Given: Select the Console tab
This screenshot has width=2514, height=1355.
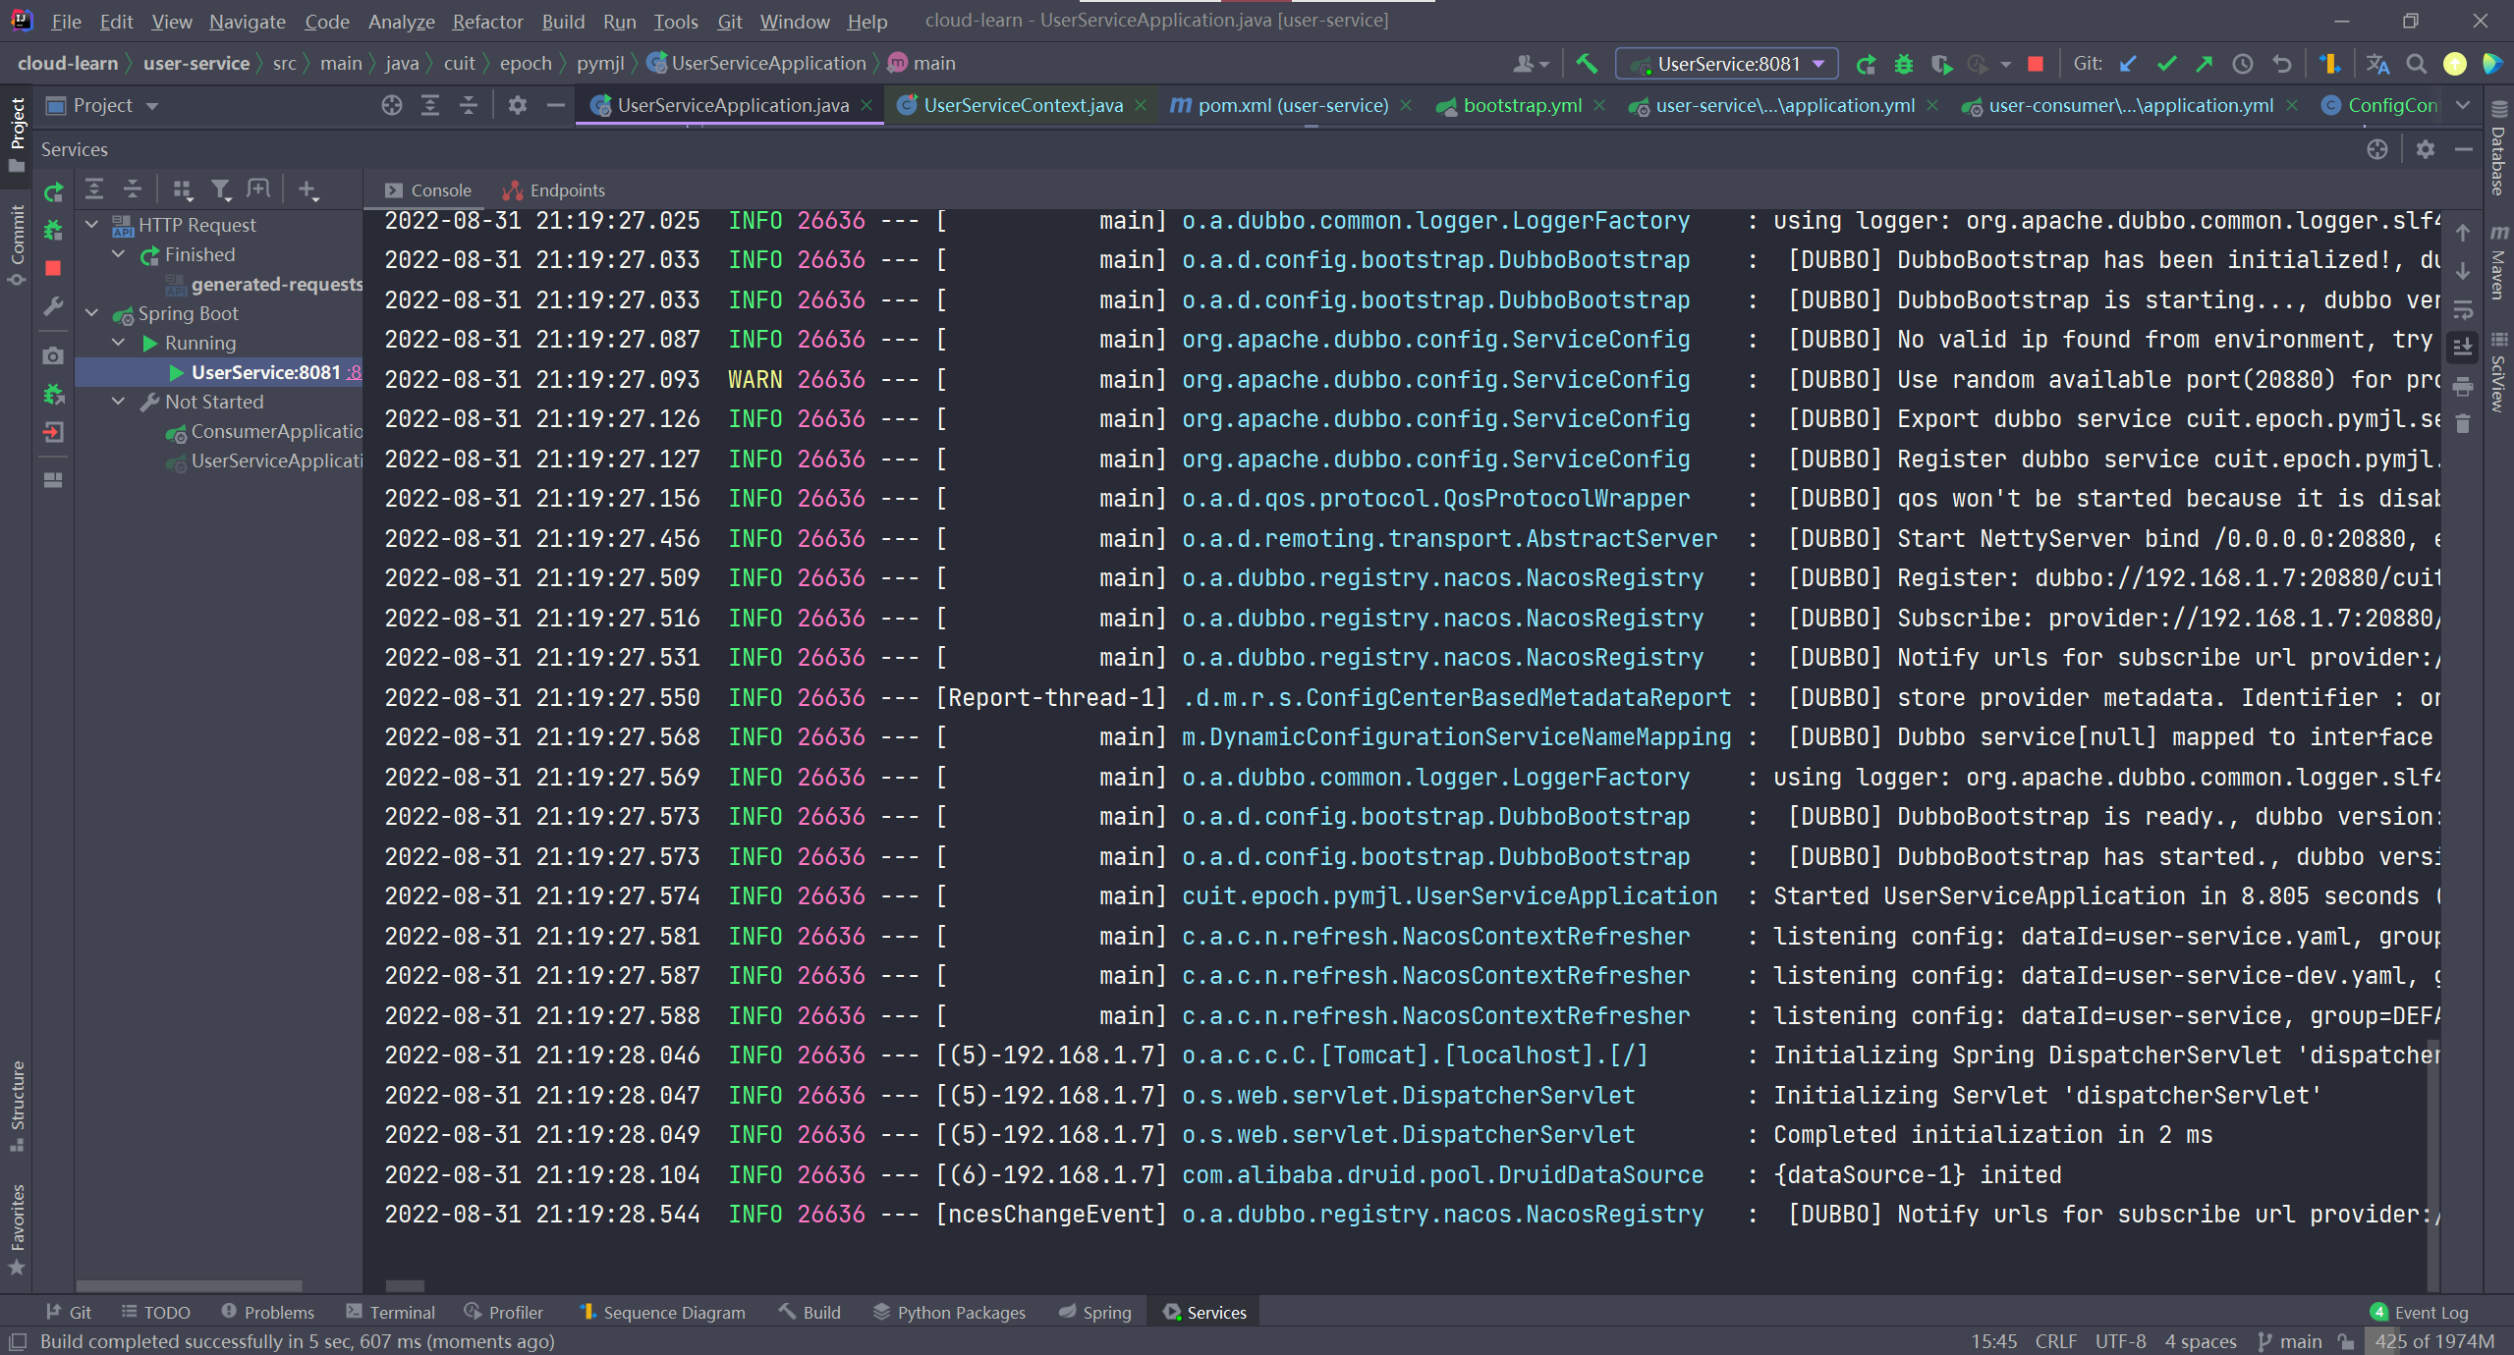Looking at the screenshot, I should [x=428, y=190].
